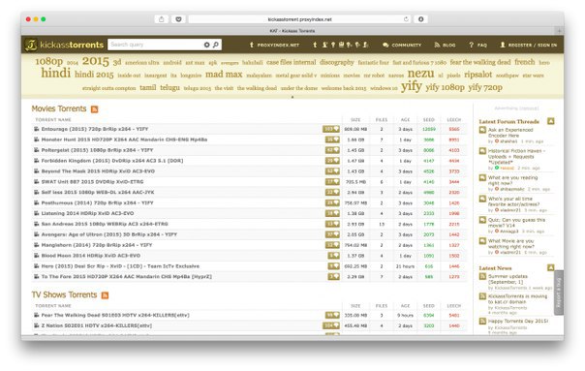Open comments badge for Blood Moon 2014
Screen dimensions: 585x371
tap(333, 256)
